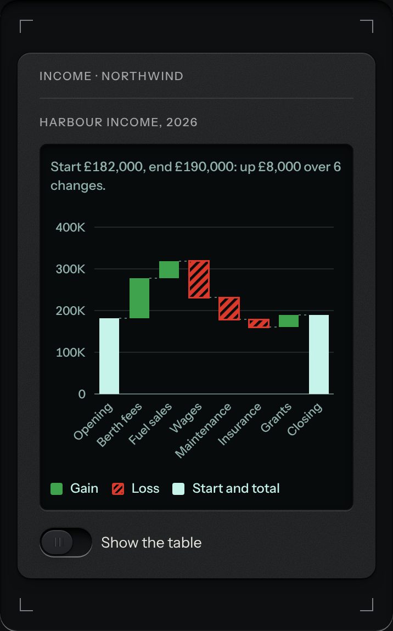Click the Start and total legend text

tap(236, 488)
